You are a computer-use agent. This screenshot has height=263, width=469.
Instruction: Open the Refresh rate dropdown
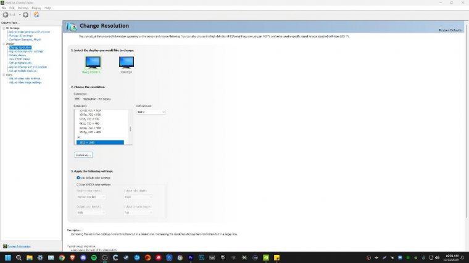point(151,112)
